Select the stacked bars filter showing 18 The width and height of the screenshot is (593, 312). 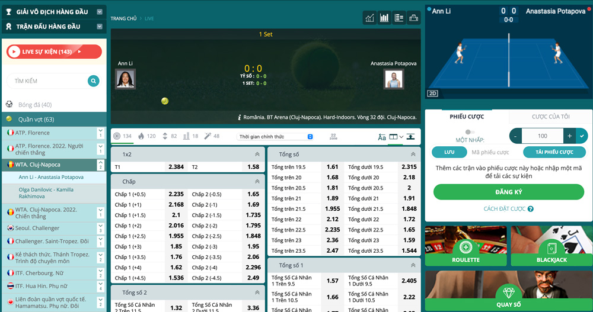tap(190, 136)
